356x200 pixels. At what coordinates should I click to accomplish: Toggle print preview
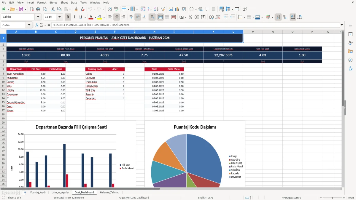click(45, 9)
